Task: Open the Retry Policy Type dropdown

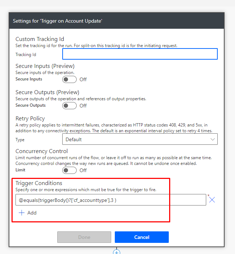Action: pyautogui.click(x=140, y=139)
